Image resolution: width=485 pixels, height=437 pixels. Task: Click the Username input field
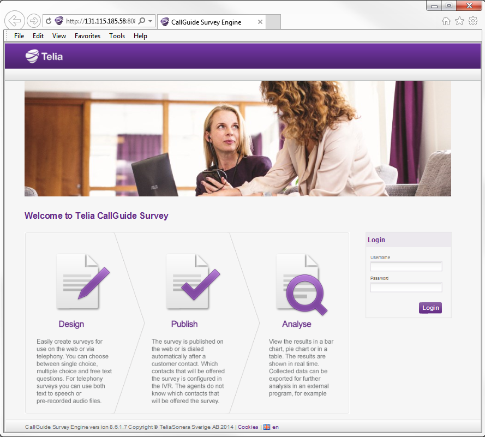coord(406,266)
